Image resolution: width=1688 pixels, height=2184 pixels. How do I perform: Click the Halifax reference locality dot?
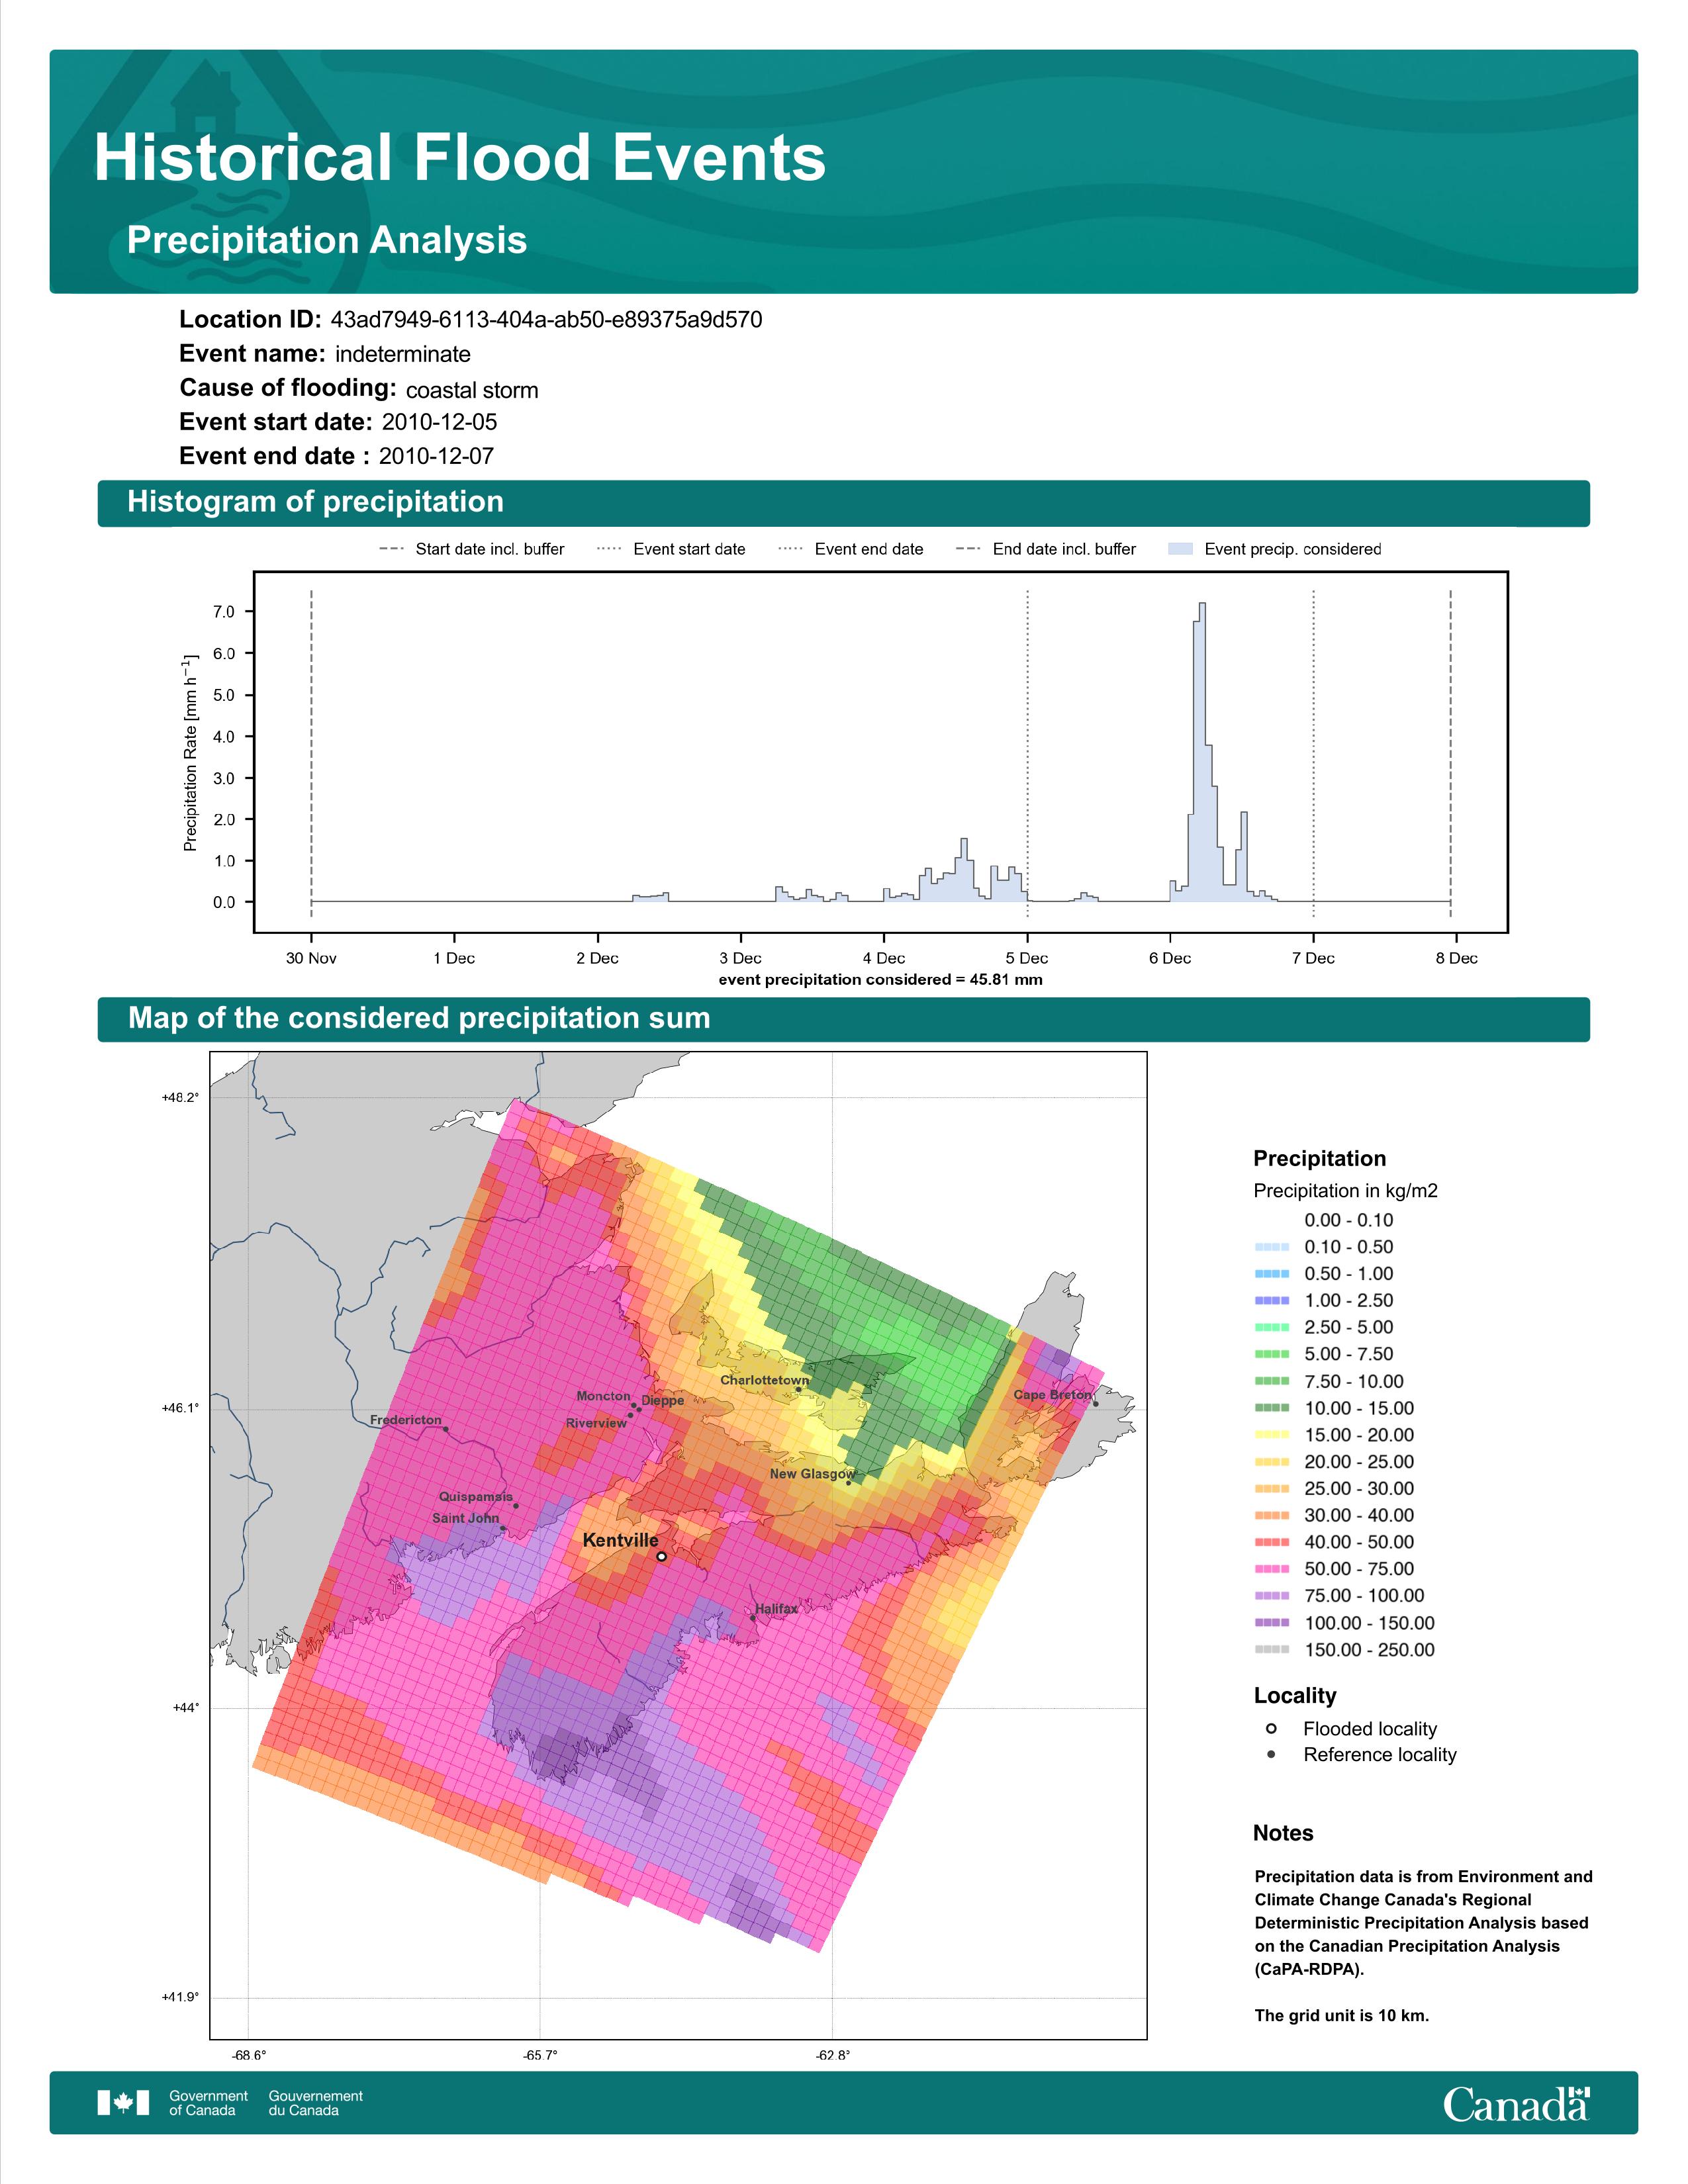753,1618
